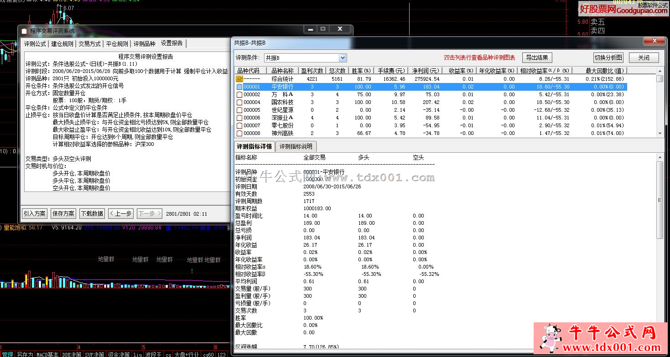Viewport: 670px width, 357px height.
Task: Select the 大盘+行业 indicator tab
Action: (x=187, y=354)
